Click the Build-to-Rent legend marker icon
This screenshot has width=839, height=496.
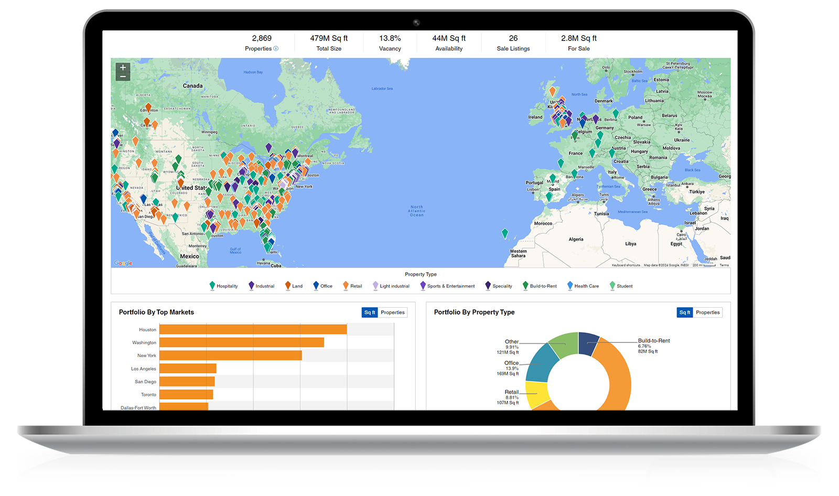[x=525, y=285]
